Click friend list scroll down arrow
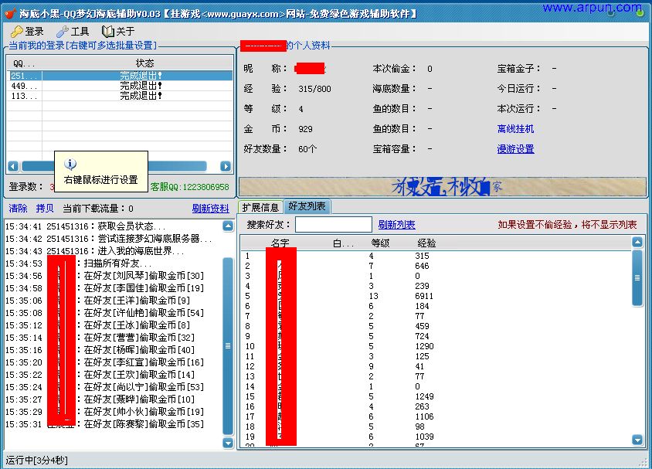Image resolution: width=652 pixels, height=469 pixels. tap(637, 440)
